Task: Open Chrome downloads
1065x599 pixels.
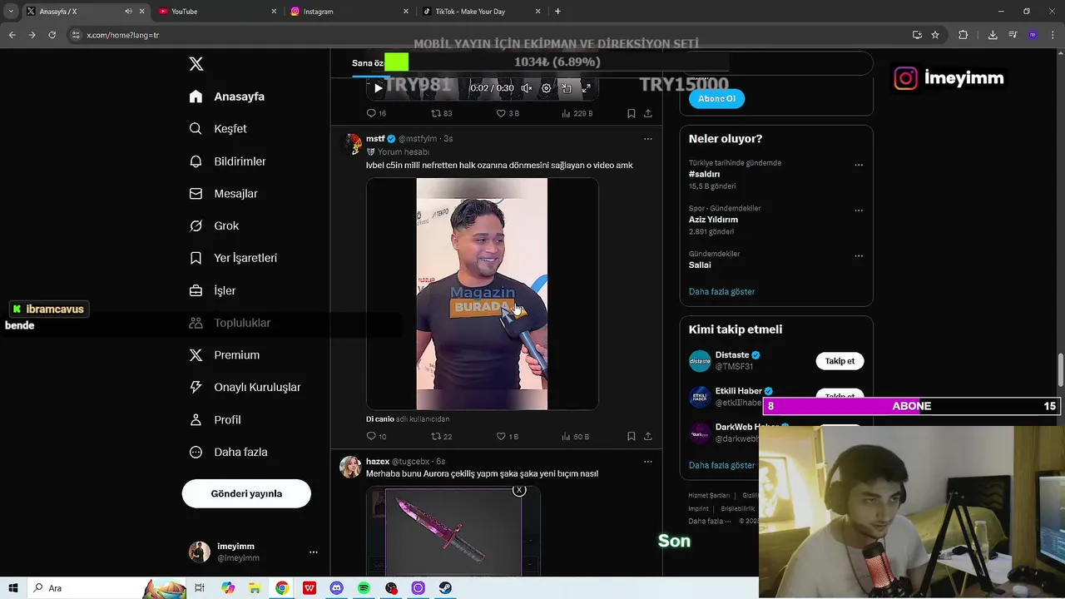Action: click(x=993, y=35)
